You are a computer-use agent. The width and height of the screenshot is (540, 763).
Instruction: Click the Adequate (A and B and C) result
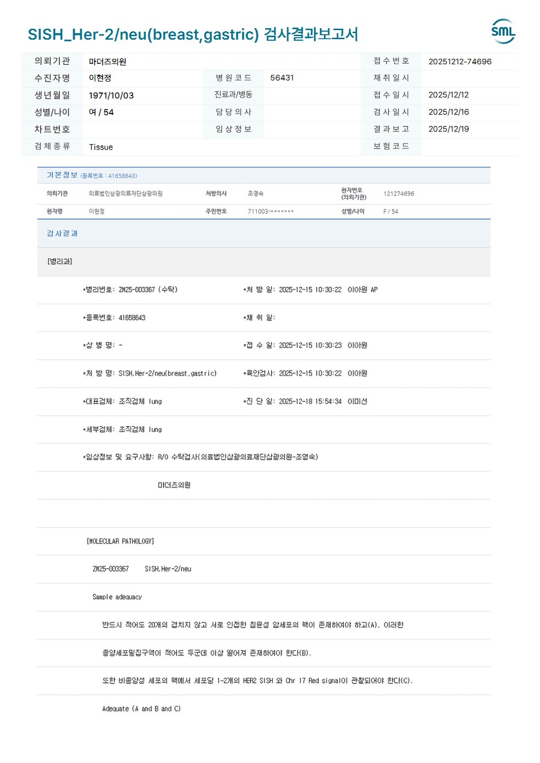point(142,709)
